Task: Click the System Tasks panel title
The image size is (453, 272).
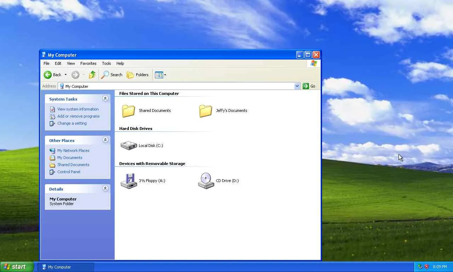Action: [63, 99]
